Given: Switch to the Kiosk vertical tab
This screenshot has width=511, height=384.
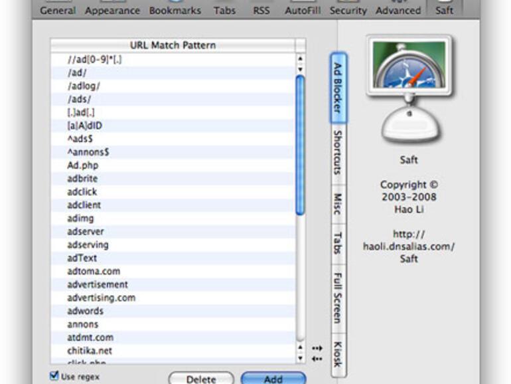Looking at the screenshot, I should [338, 355].
